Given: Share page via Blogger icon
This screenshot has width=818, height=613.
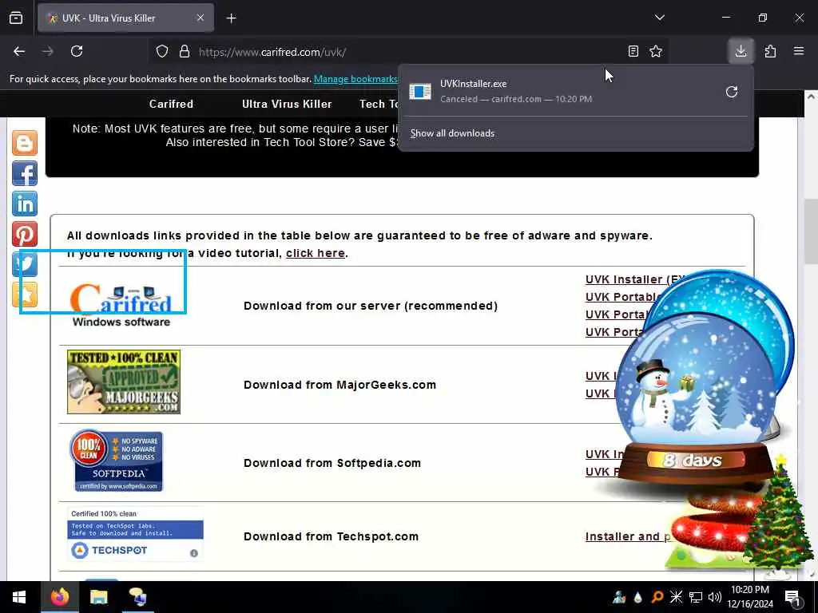Looking at the screenshot, I should [x=25, y=143].
